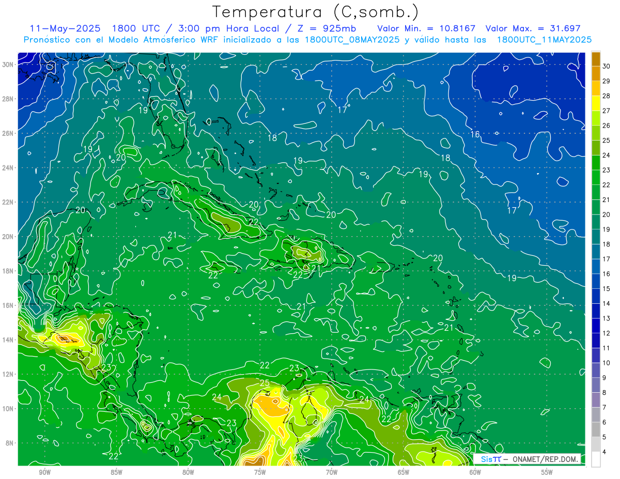Click the latitude axis label "18N"
620x479 pixels.
pos(8,271)
